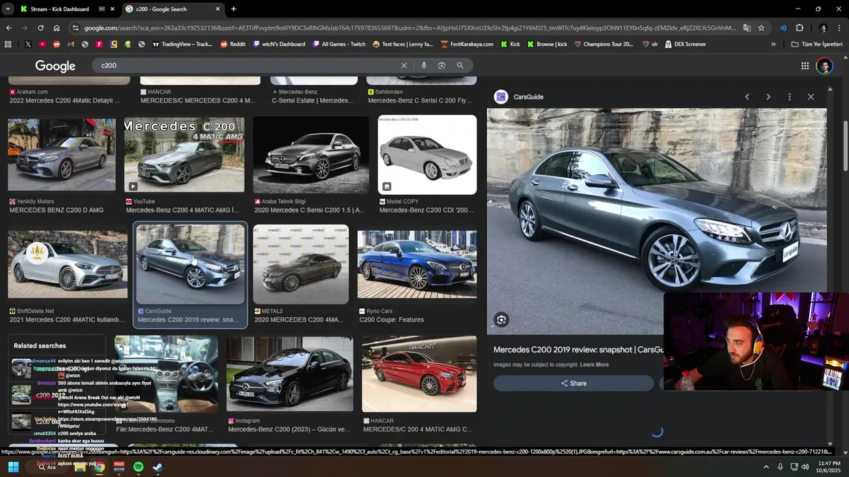Open the preview panel three-dot menu

789,97
